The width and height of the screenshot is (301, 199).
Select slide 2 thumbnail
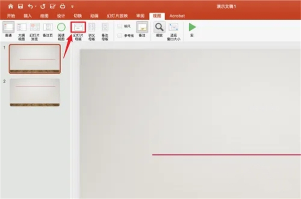point(35,92)
